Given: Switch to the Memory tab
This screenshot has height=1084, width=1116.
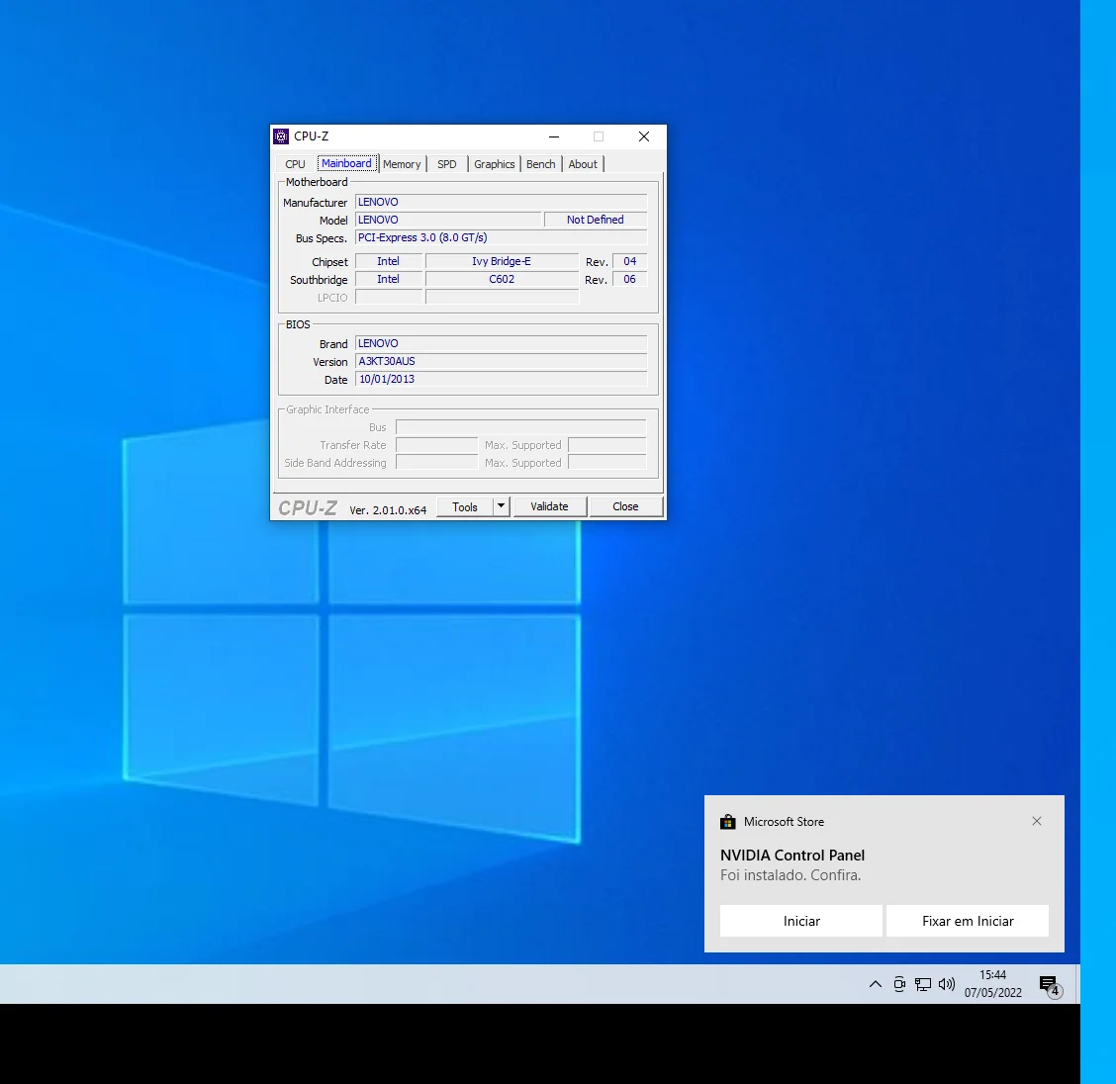Looking at the screenshot, I should [x=402, y=164].
